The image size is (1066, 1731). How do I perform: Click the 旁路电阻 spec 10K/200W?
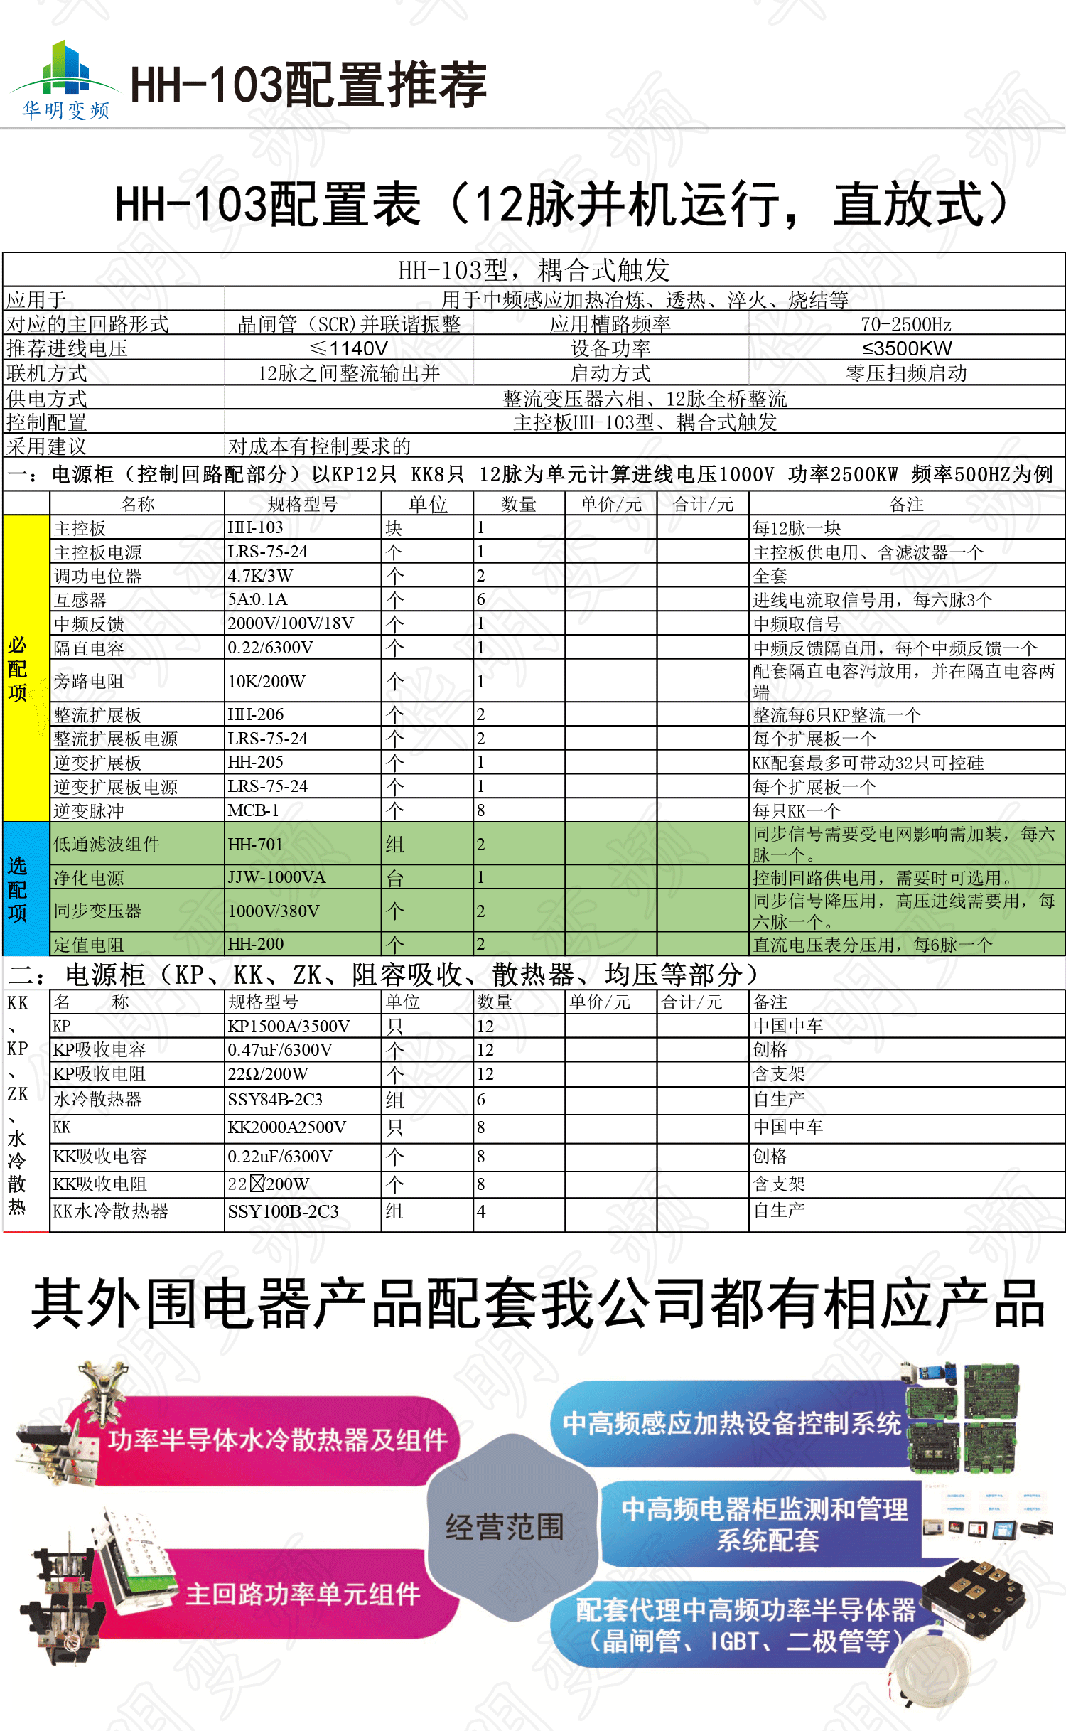tap(266, 681)
